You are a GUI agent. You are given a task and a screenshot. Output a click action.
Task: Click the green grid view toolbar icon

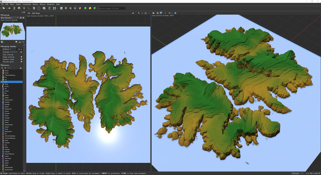[66, 8]
